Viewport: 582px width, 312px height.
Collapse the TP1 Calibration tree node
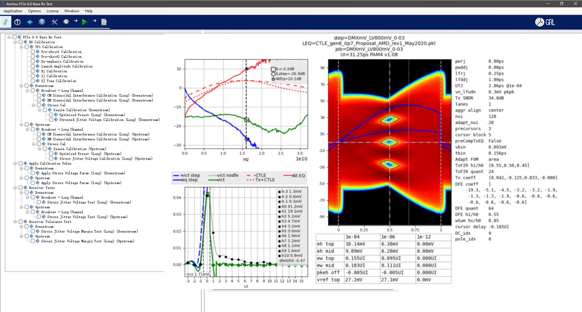click(21, 47)
